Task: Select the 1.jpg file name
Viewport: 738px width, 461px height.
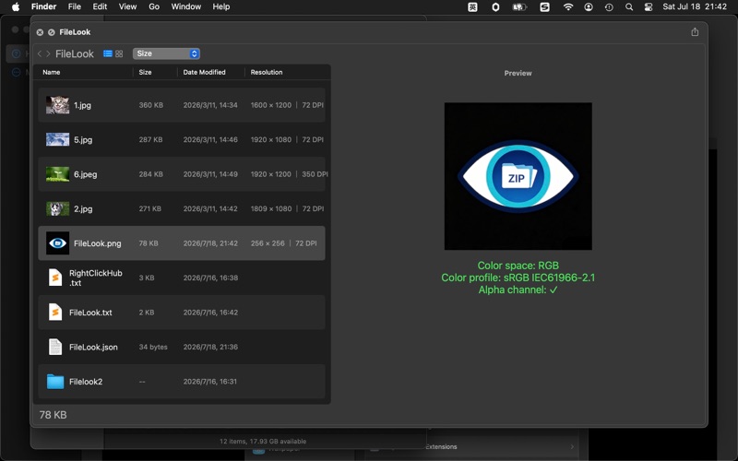Action: (82, 105)
